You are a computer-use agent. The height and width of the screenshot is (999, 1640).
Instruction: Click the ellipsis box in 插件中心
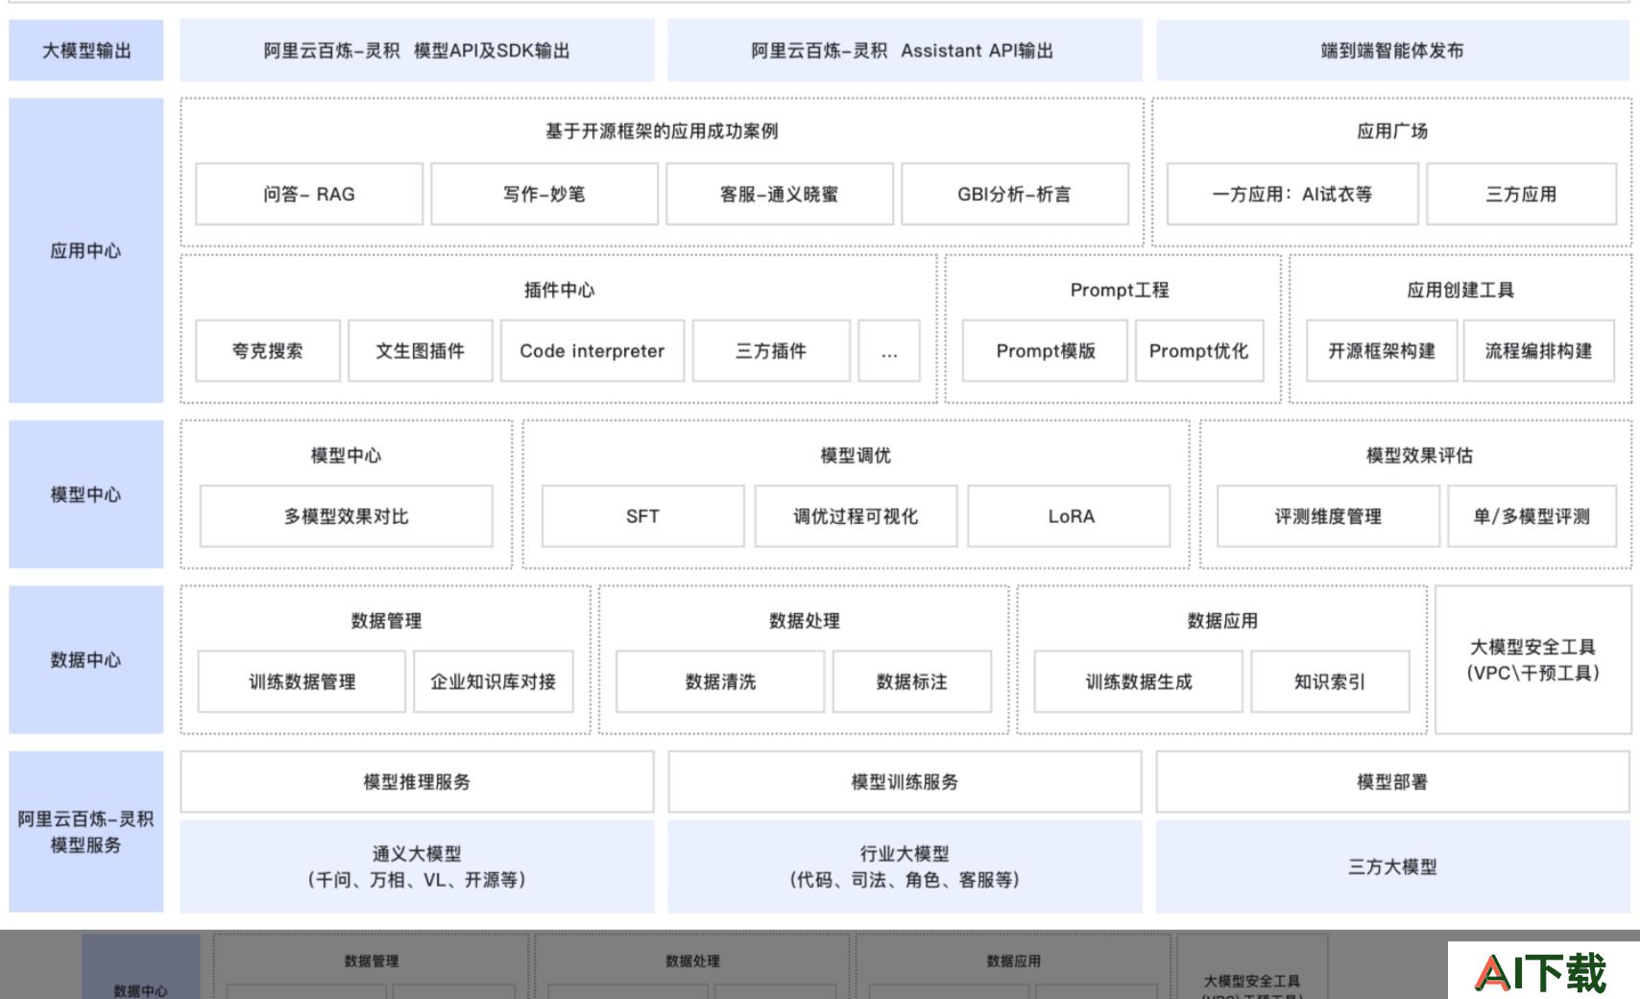(x=889, y=351)
